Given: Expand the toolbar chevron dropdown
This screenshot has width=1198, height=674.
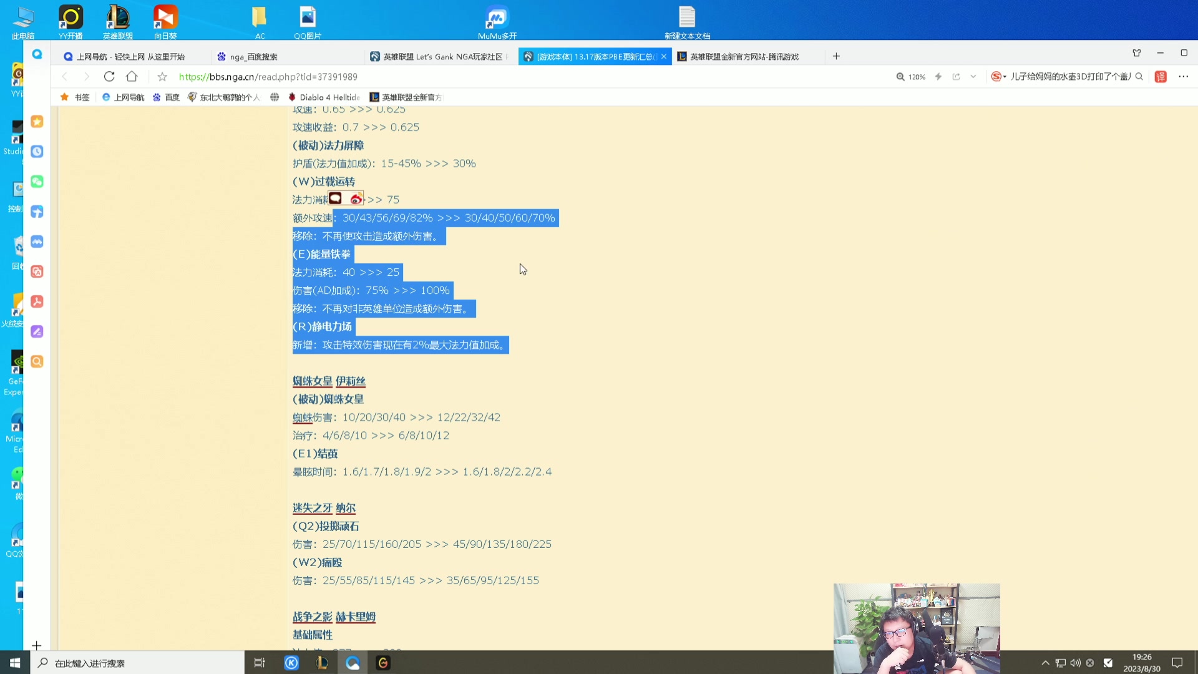Looking at the screenshot, I should [973, 77].
